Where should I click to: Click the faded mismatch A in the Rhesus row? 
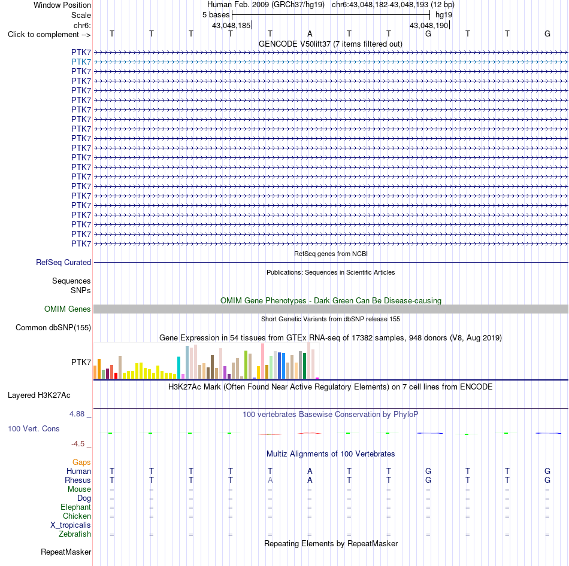click(x=270, y=480)
